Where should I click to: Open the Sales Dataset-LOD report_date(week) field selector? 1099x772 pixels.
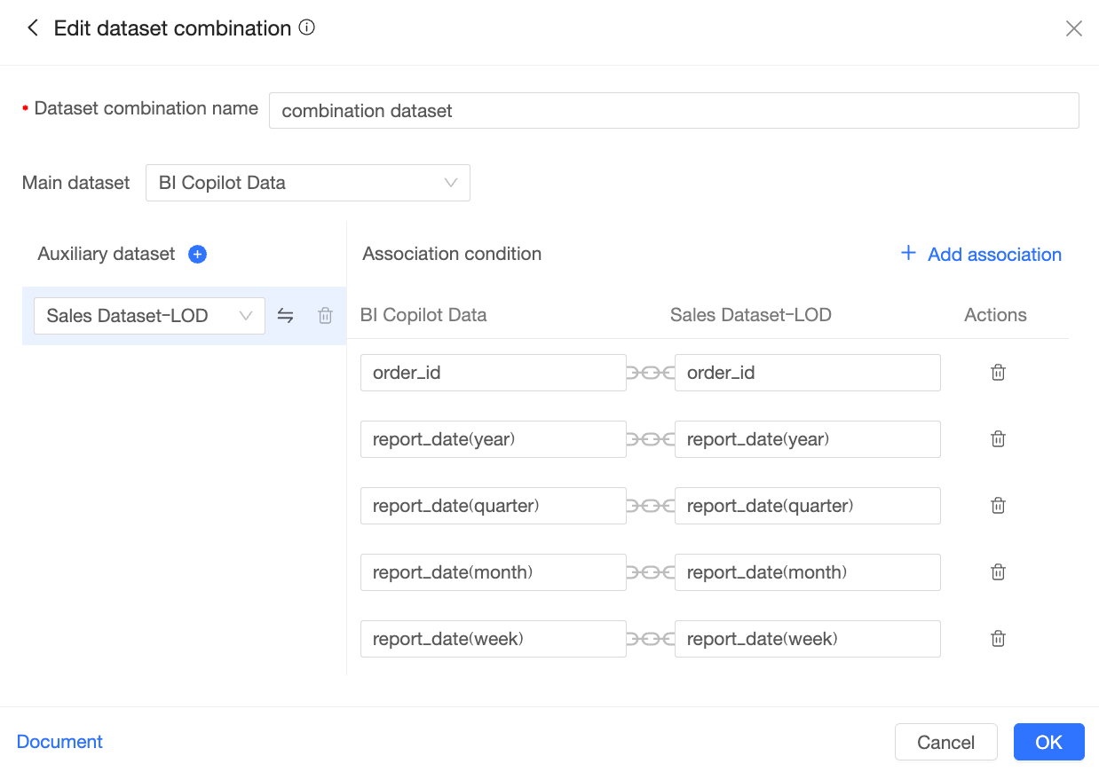point(807,639)
